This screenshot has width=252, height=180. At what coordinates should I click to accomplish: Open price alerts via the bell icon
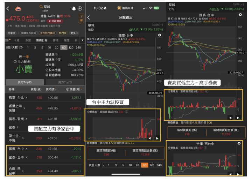74,8
